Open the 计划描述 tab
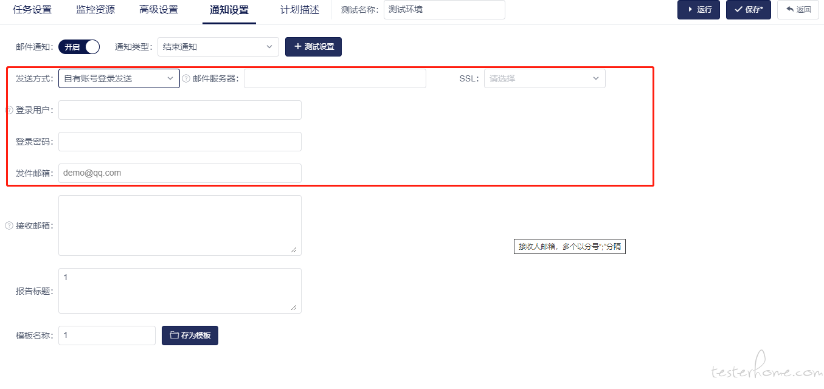This screenshot has width=824, height=389. coord(300,10)
